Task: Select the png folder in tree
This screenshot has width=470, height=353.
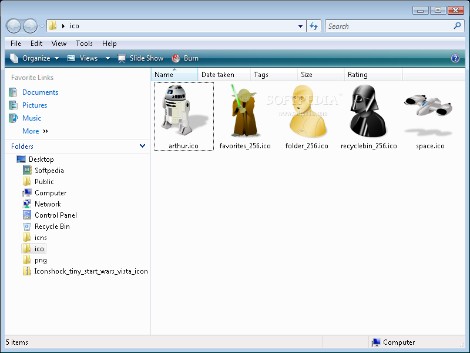Action: 41,260
